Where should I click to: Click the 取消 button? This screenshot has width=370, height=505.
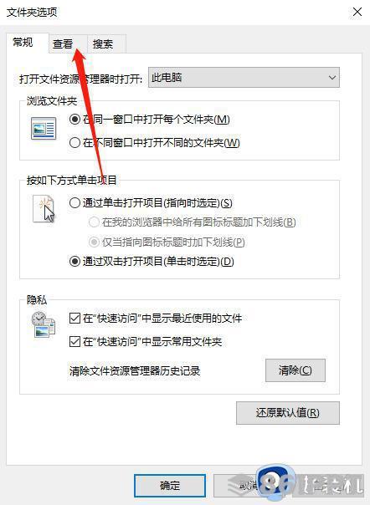[249, 486]
